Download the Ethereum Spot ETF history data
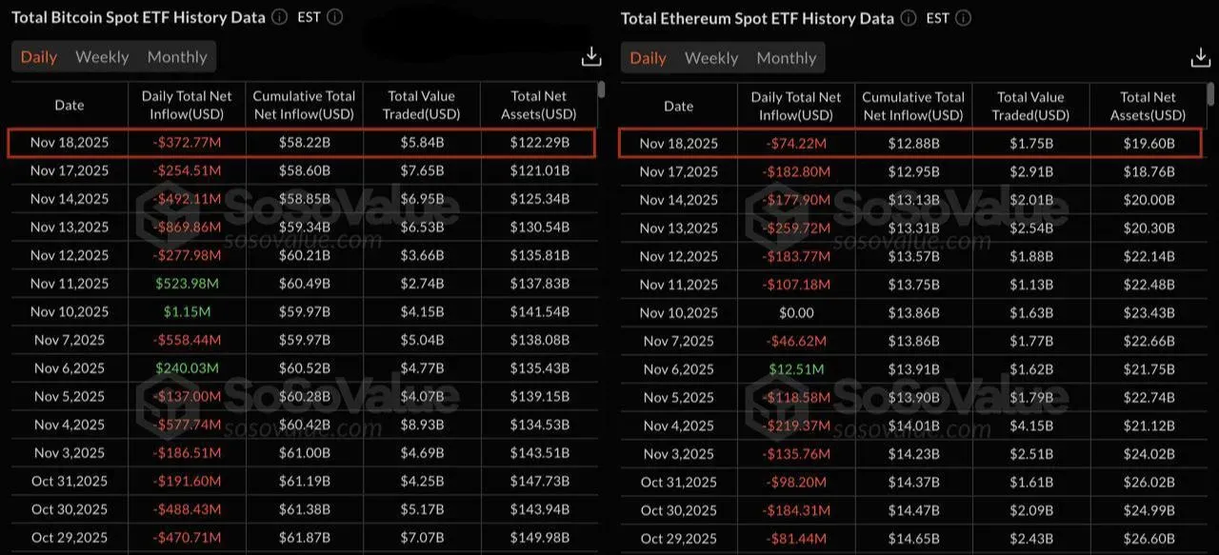Screen dimensions: 1219x555 tap(1200, 58)
